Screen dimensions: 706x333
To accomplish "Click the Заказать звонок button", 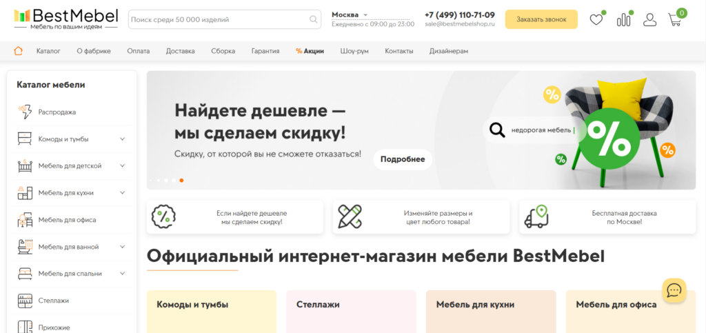I will [x=541, y=19].
